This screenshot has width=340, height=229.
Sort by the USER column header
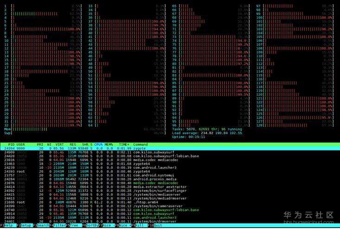(20, 144)
